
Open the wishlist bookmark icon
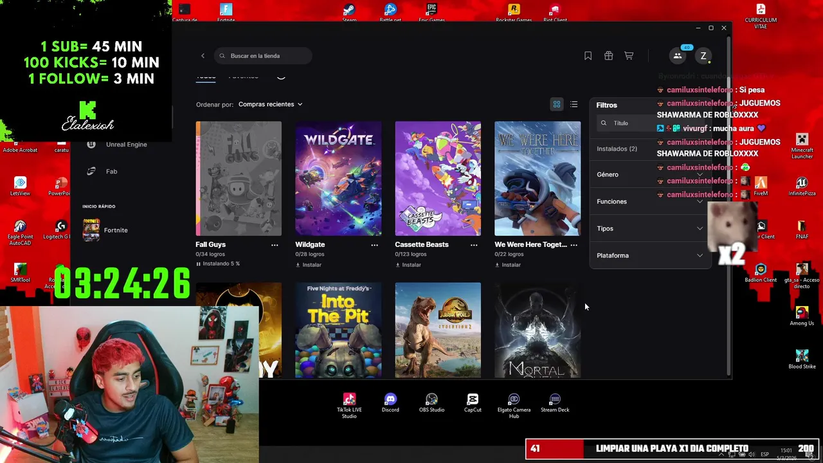point(588,56)
